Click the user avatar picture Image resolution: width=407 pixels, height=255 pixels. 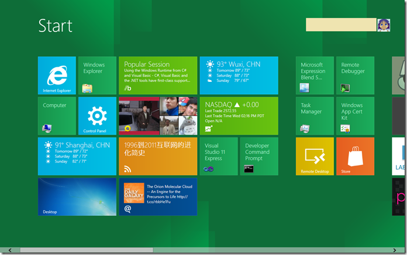point(384,25)
